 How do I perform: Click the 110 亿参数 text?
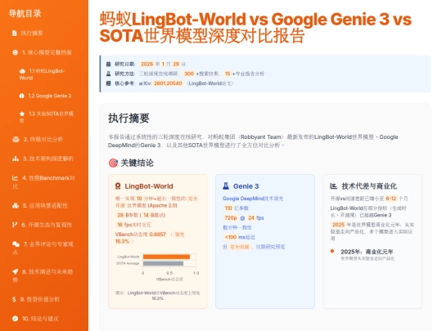pyautogui.click(x=236, y=208)
